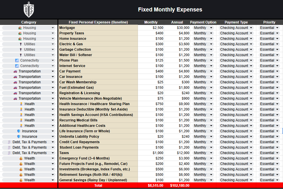Select the Additional Healthcare Costs cell
The height and width of the screenshot is (189, 283).
tap(98, 126)
